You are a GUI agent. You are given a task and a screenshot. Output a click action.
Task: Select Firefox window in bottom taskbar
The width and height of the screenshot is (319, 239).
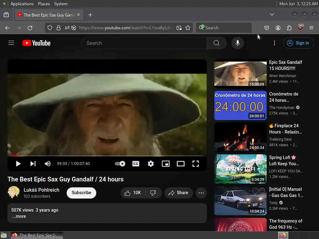[37, 235]
